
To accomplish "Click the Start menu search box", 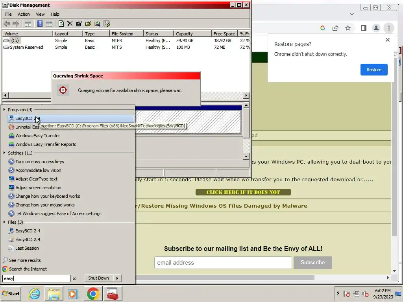I will (36, 278).
